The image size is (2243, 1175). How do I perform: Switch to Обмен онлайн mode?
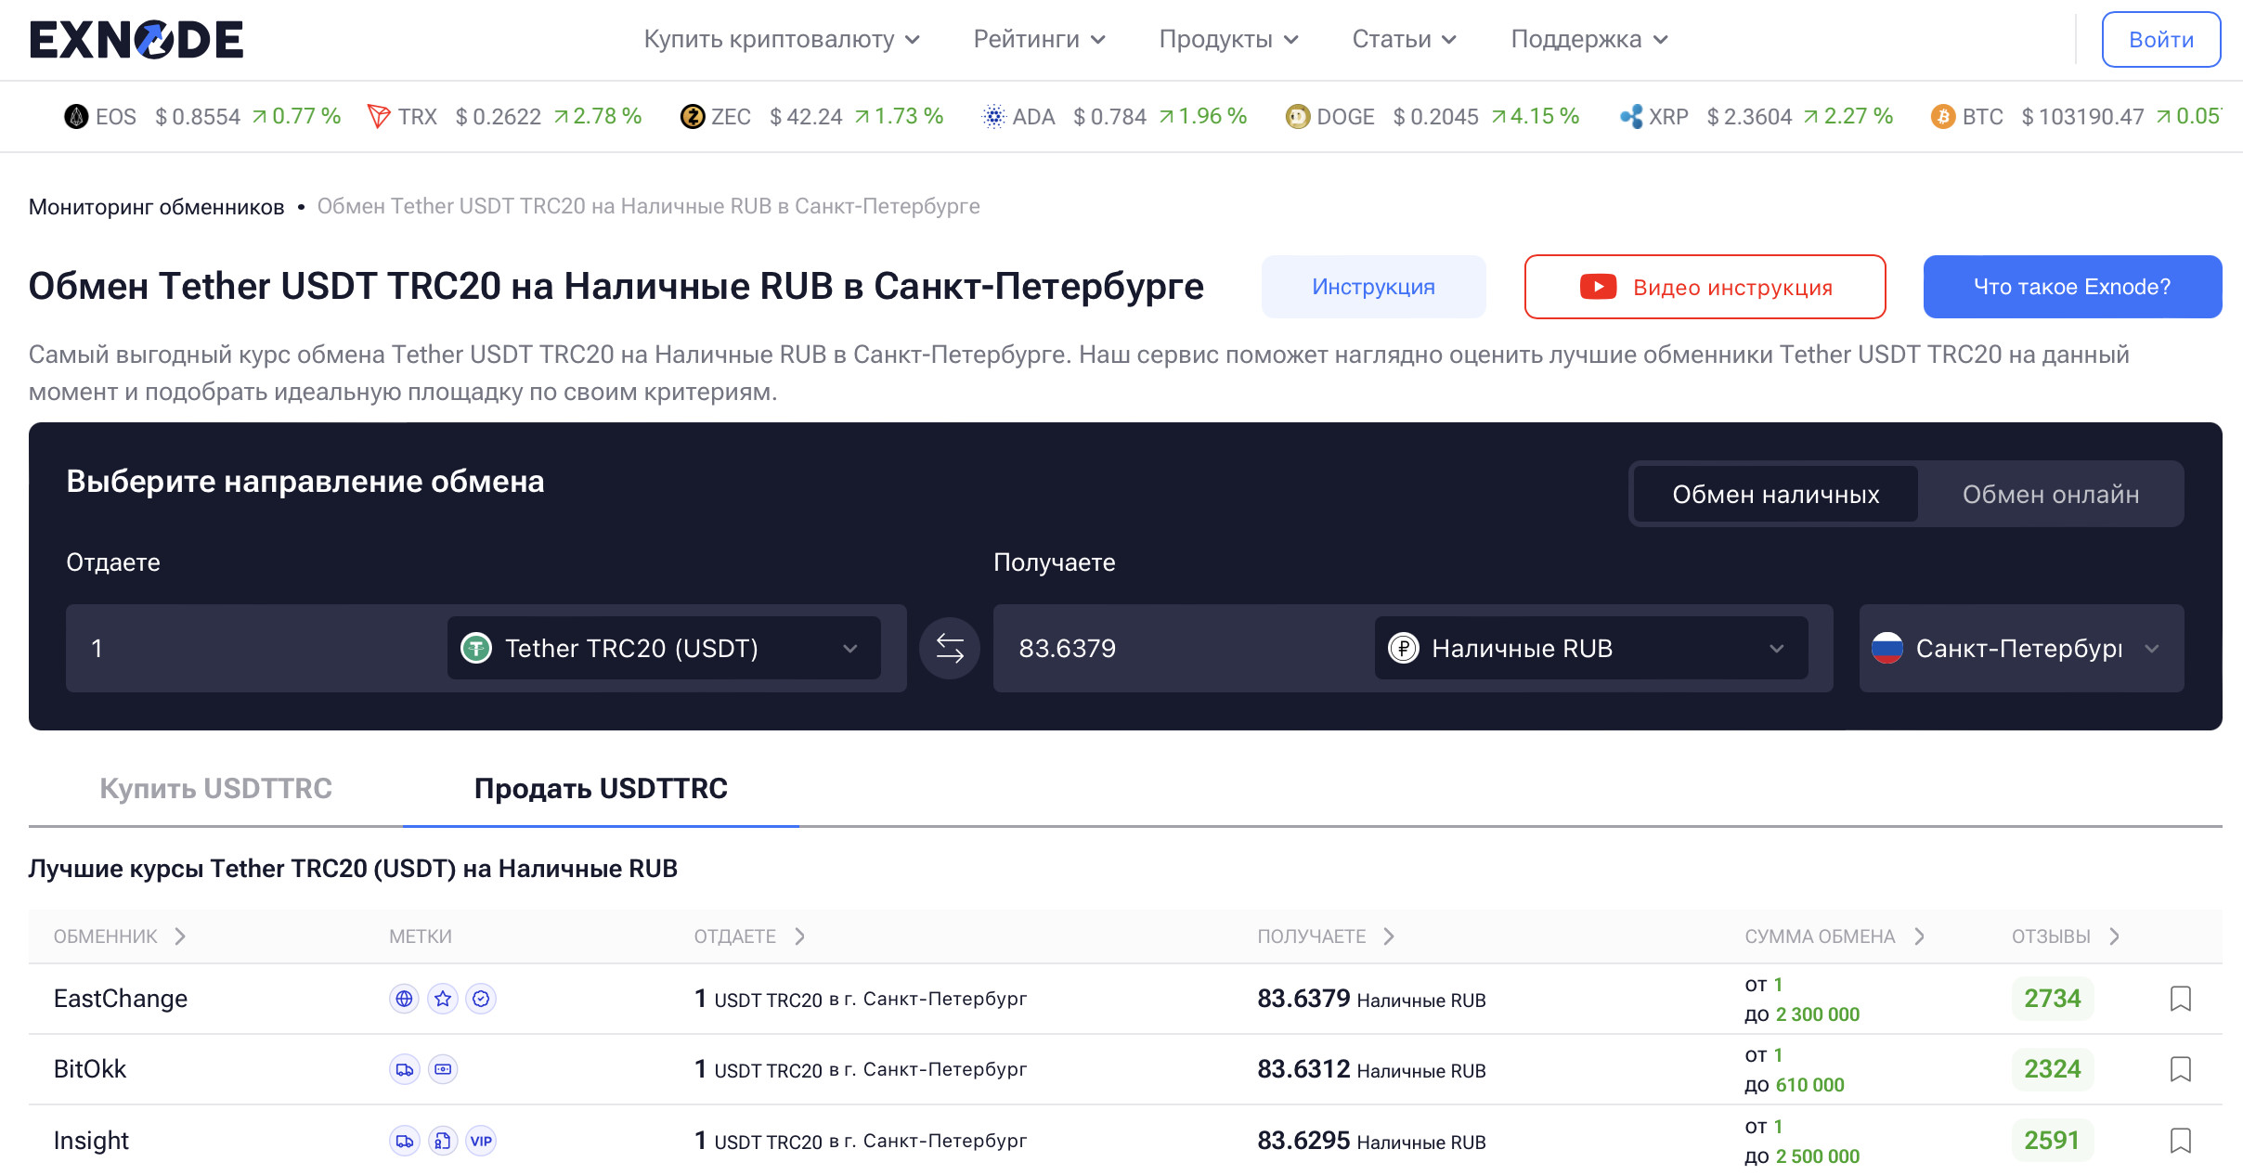[x=2050, y=495]
